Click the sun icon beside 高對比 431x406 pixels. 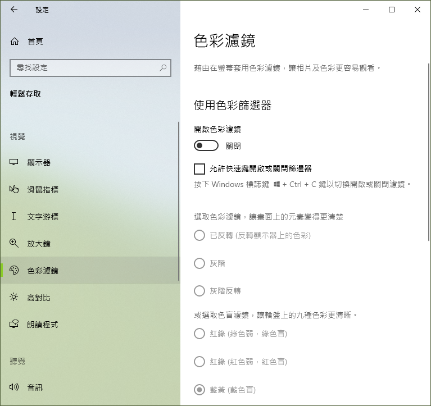pyautogui.click(x=13, y=297)
